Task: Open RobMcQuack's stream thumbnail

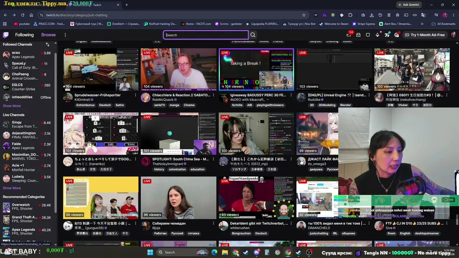Action: point(179,70)
